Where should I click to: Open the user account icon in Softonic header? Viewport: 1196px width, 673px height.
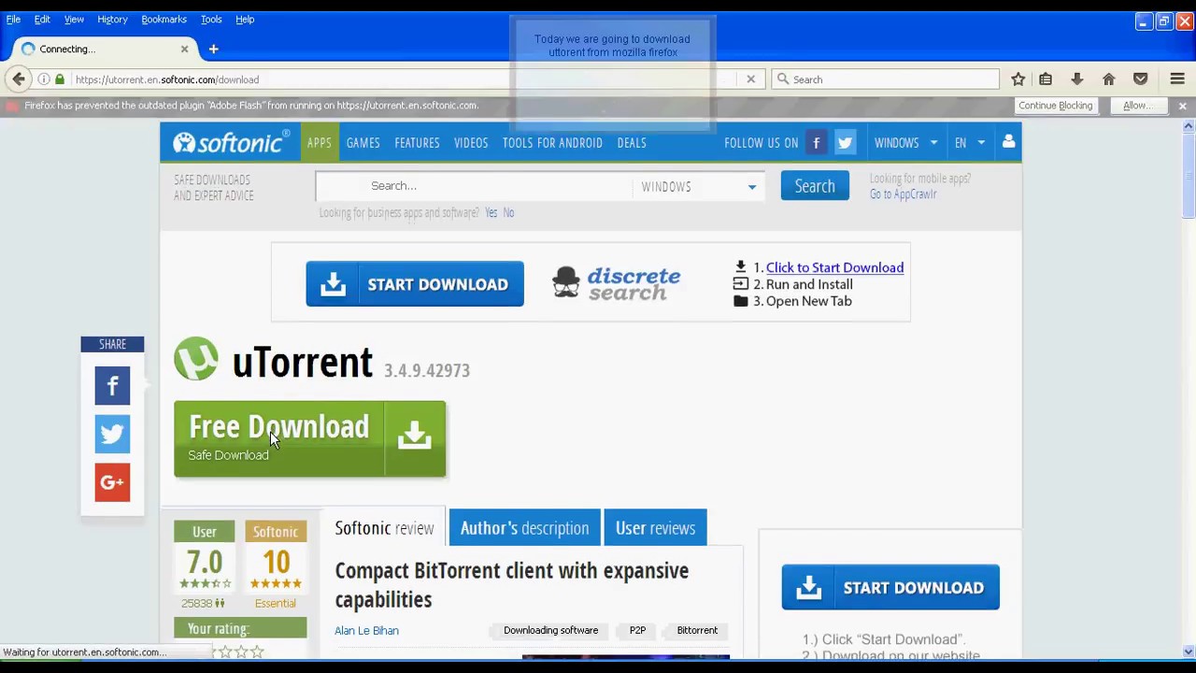[1008, 142]
